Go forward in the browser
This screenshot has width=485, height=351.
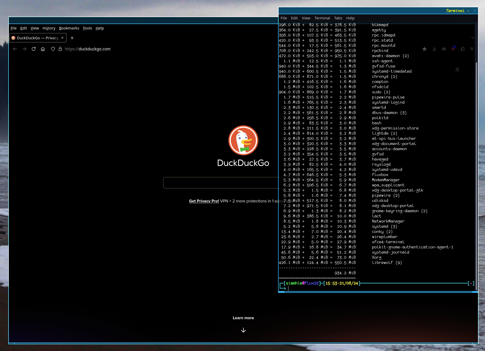pos(24,49)
